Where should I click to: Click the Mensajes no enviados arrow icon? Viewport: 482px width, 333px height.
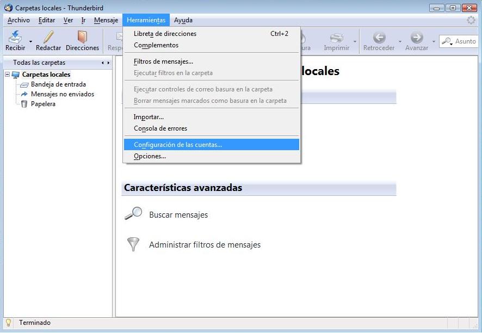(x=24, y=94)
